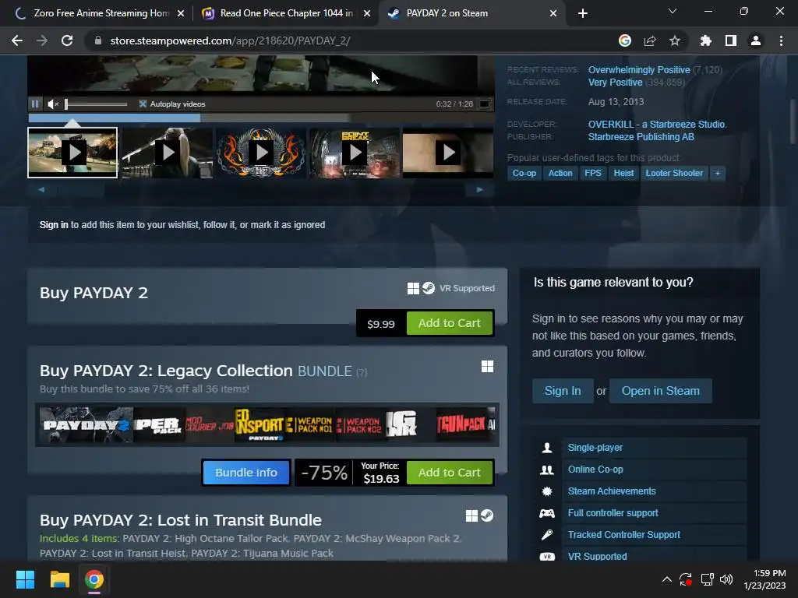
Task: Open the Windows Start menu
Action: point(25,579)
